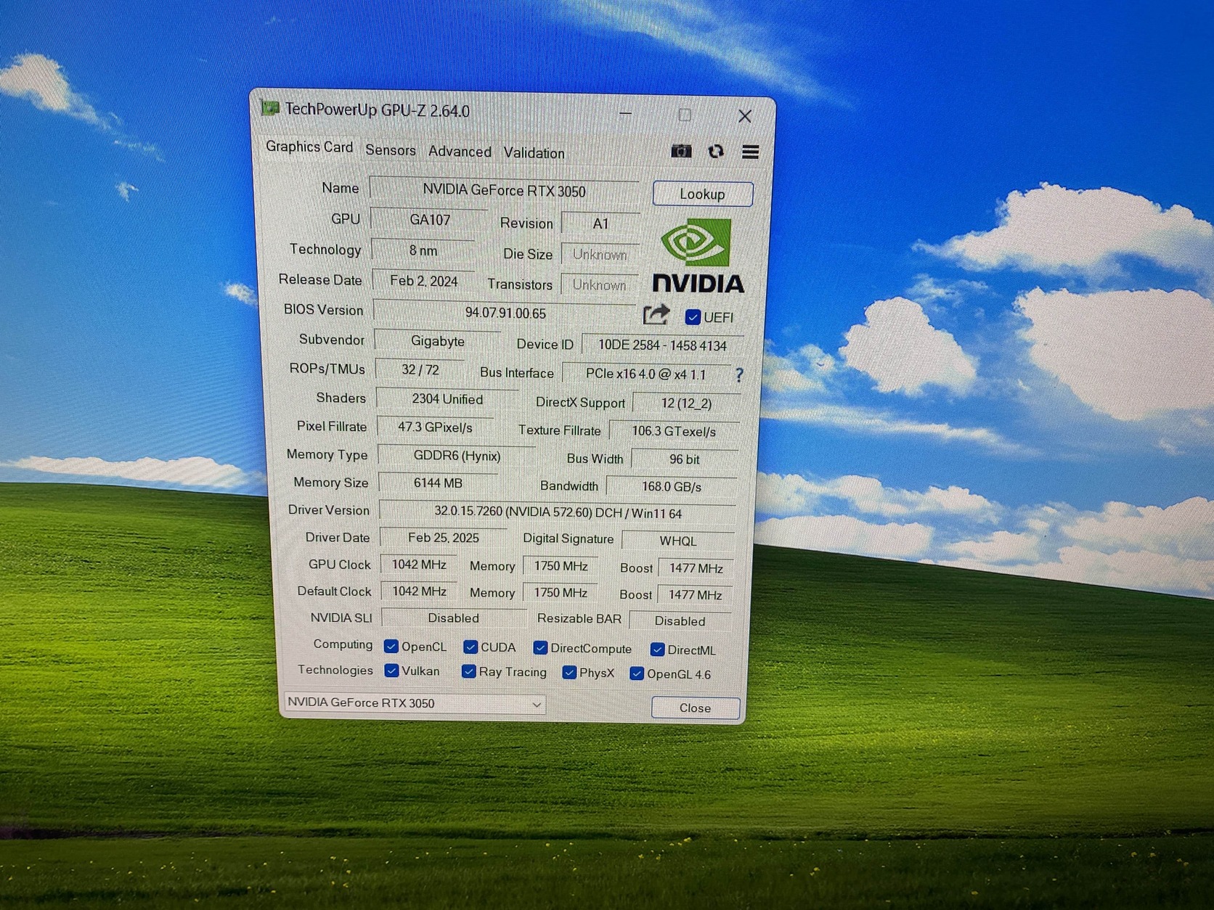Click the Transistors field showing Unknown
The height and width of the screenshot is (910, 1214).
pos(599,285)
